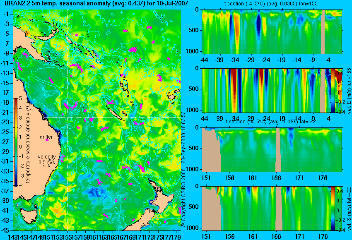Click the temperature section plot for lon=155

272,31
